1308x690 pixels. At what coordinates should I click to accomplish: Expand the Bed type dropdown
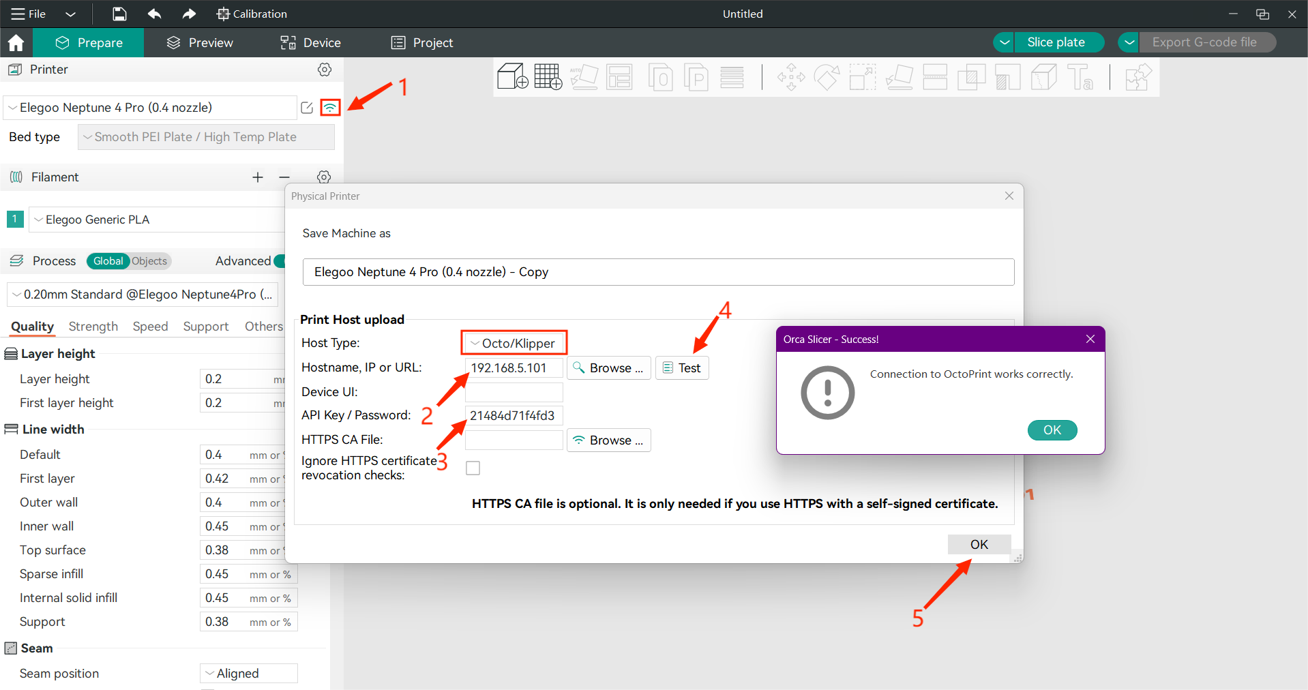click(206, 137)
